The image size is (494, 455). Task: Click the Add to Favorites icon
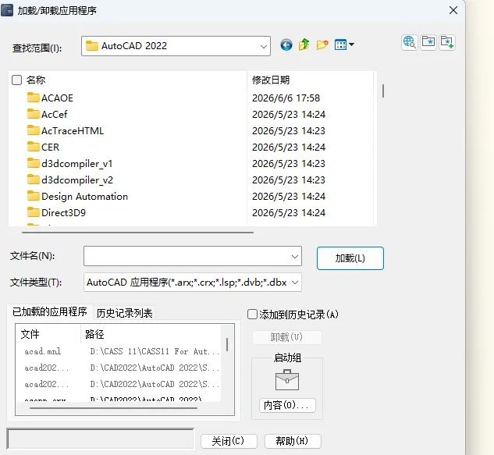pos(447,42)
